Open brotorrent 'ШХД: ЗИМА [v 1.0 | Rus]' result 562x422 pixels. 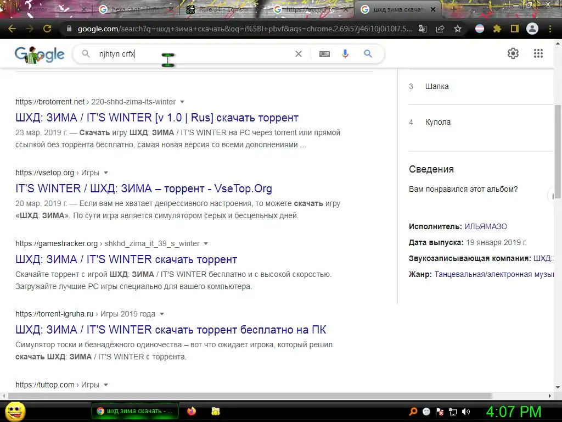tap(157, 118)
